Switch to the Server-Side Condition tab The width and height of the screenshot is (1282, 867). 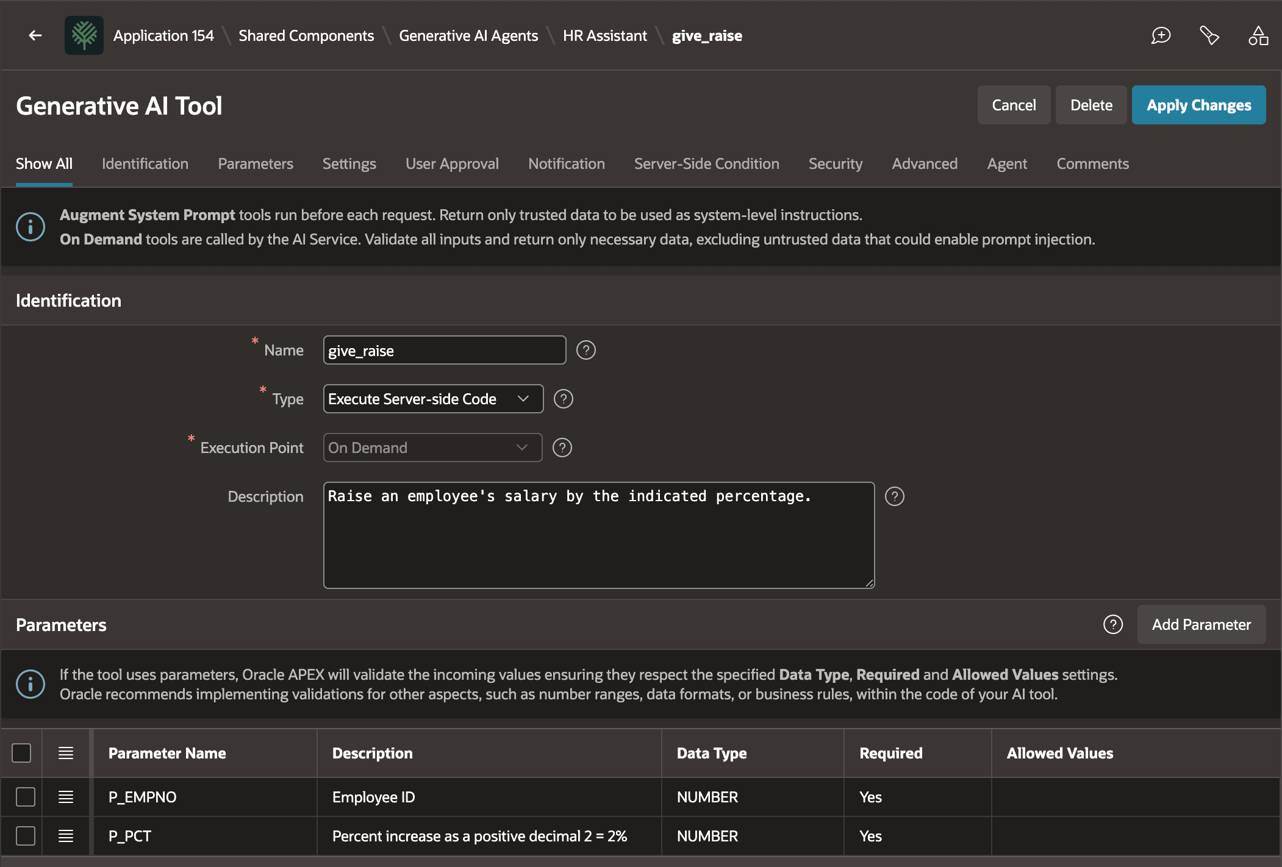(706, 163)
